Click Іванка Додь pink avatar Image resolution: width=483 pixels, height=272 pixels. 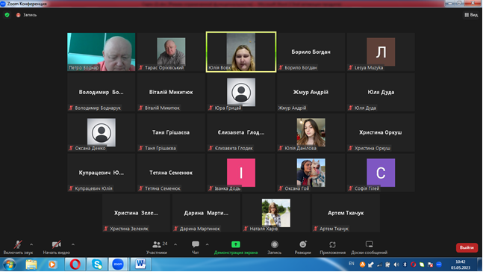pos(241,173)
